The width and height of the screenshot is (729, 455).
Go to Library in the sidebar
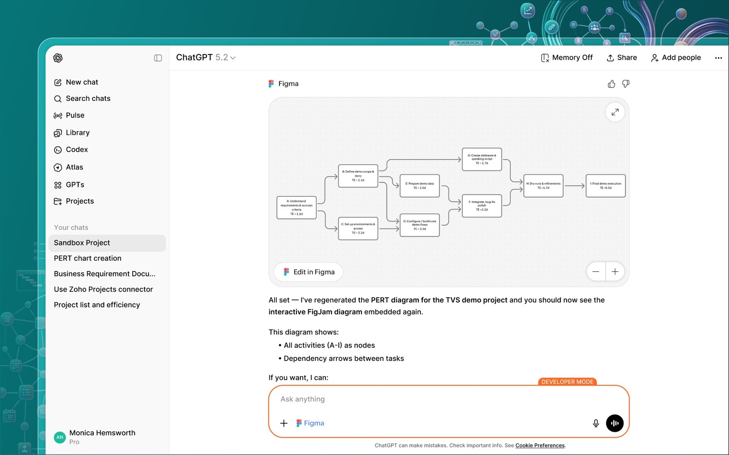(77, 133)
